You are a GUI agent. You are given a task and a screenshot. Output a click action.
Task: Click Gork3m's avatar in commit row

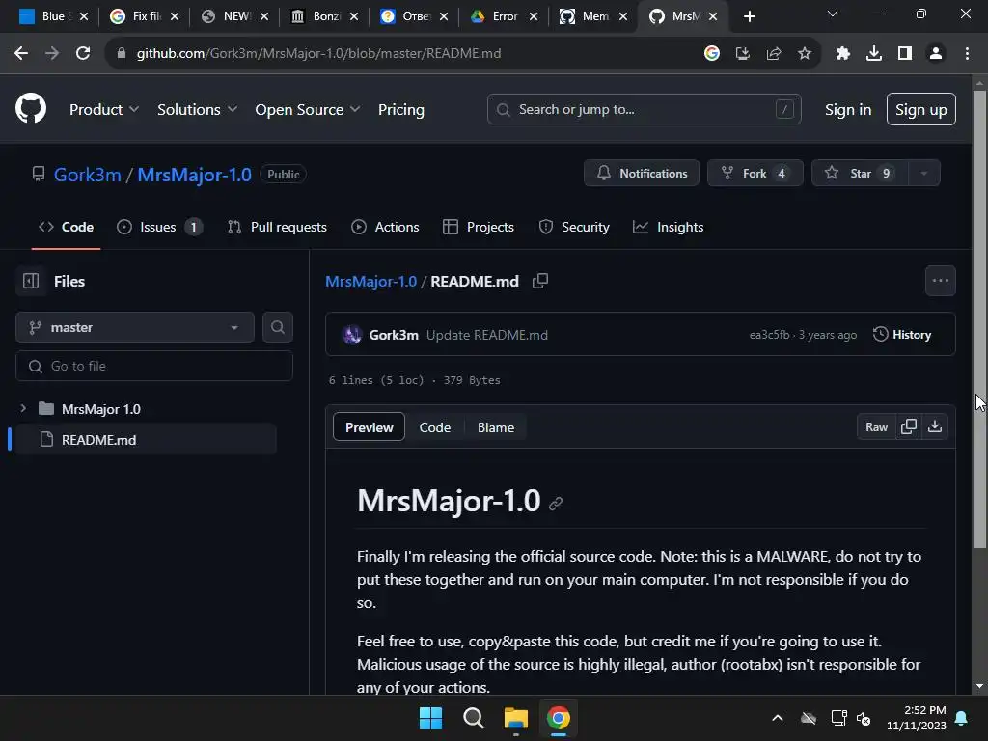tap(351, 335)
